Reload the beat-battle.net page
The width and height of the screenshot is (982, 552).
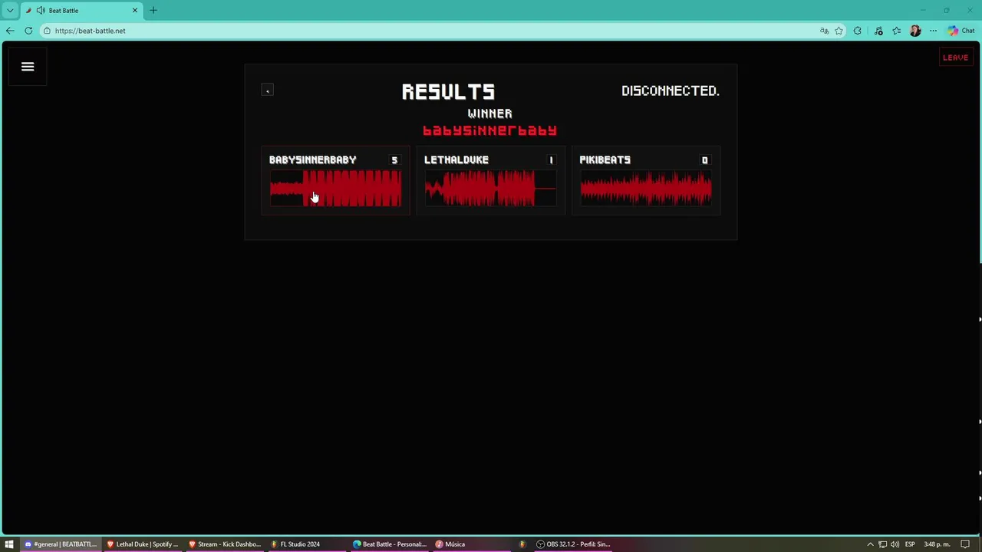pos(28,31)
